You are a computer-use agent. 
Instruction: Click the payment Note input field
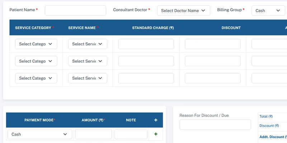(131, 134)
